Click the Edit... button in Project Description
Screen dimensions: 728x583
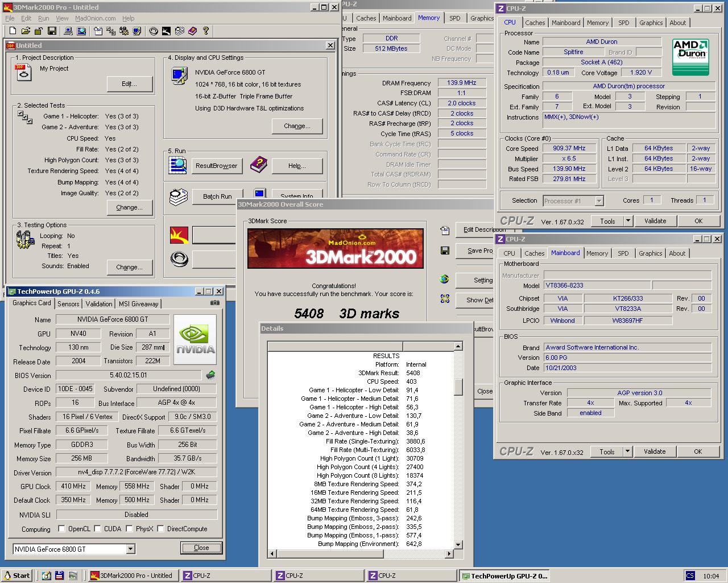click(x=130, y=84)
